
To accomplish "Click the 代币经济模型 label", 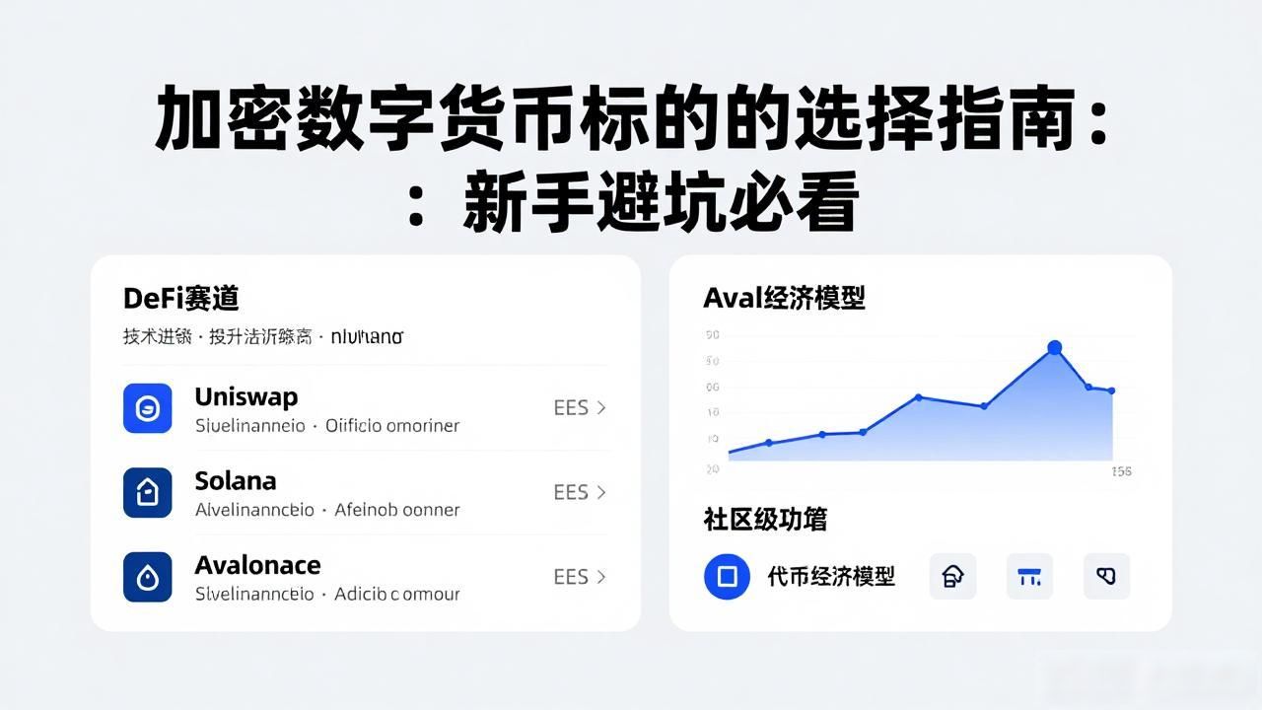I will click(831, 577).
